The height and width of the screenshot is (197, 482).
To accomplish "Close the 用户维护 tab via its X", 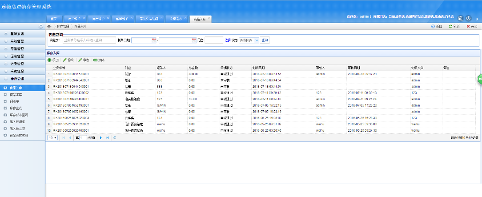I will pos(84,18).
